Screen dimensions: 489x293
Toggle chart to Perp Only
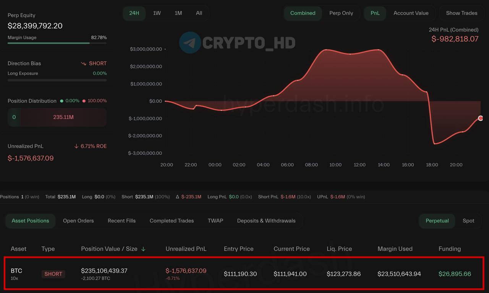click(341, 13)
